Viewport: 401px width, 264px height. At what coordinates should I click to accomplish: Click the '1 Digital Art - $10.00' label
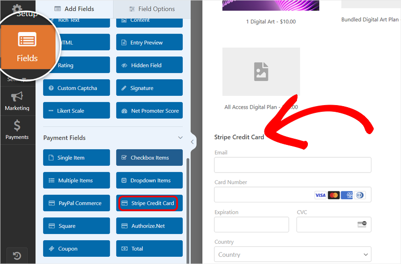271,22
